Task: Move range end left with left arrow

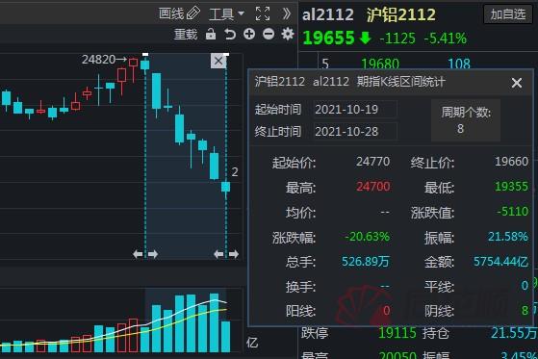Action: click(x=218, y=254)
